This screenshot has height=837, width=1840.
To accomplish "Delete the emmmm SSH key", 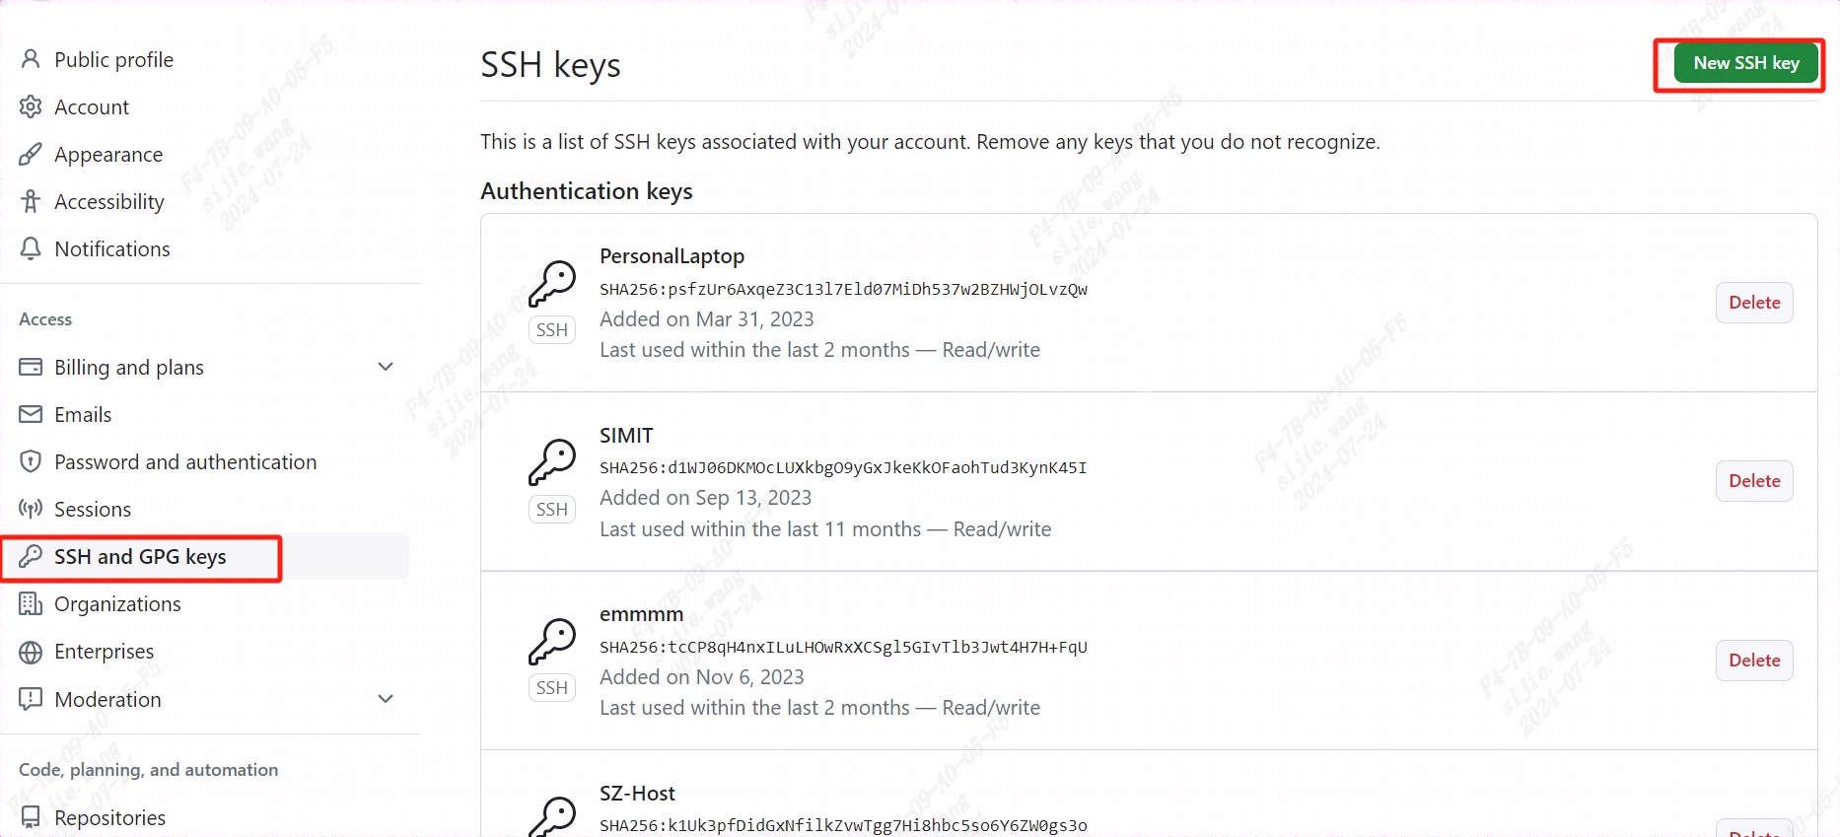I will (1754, 661).
